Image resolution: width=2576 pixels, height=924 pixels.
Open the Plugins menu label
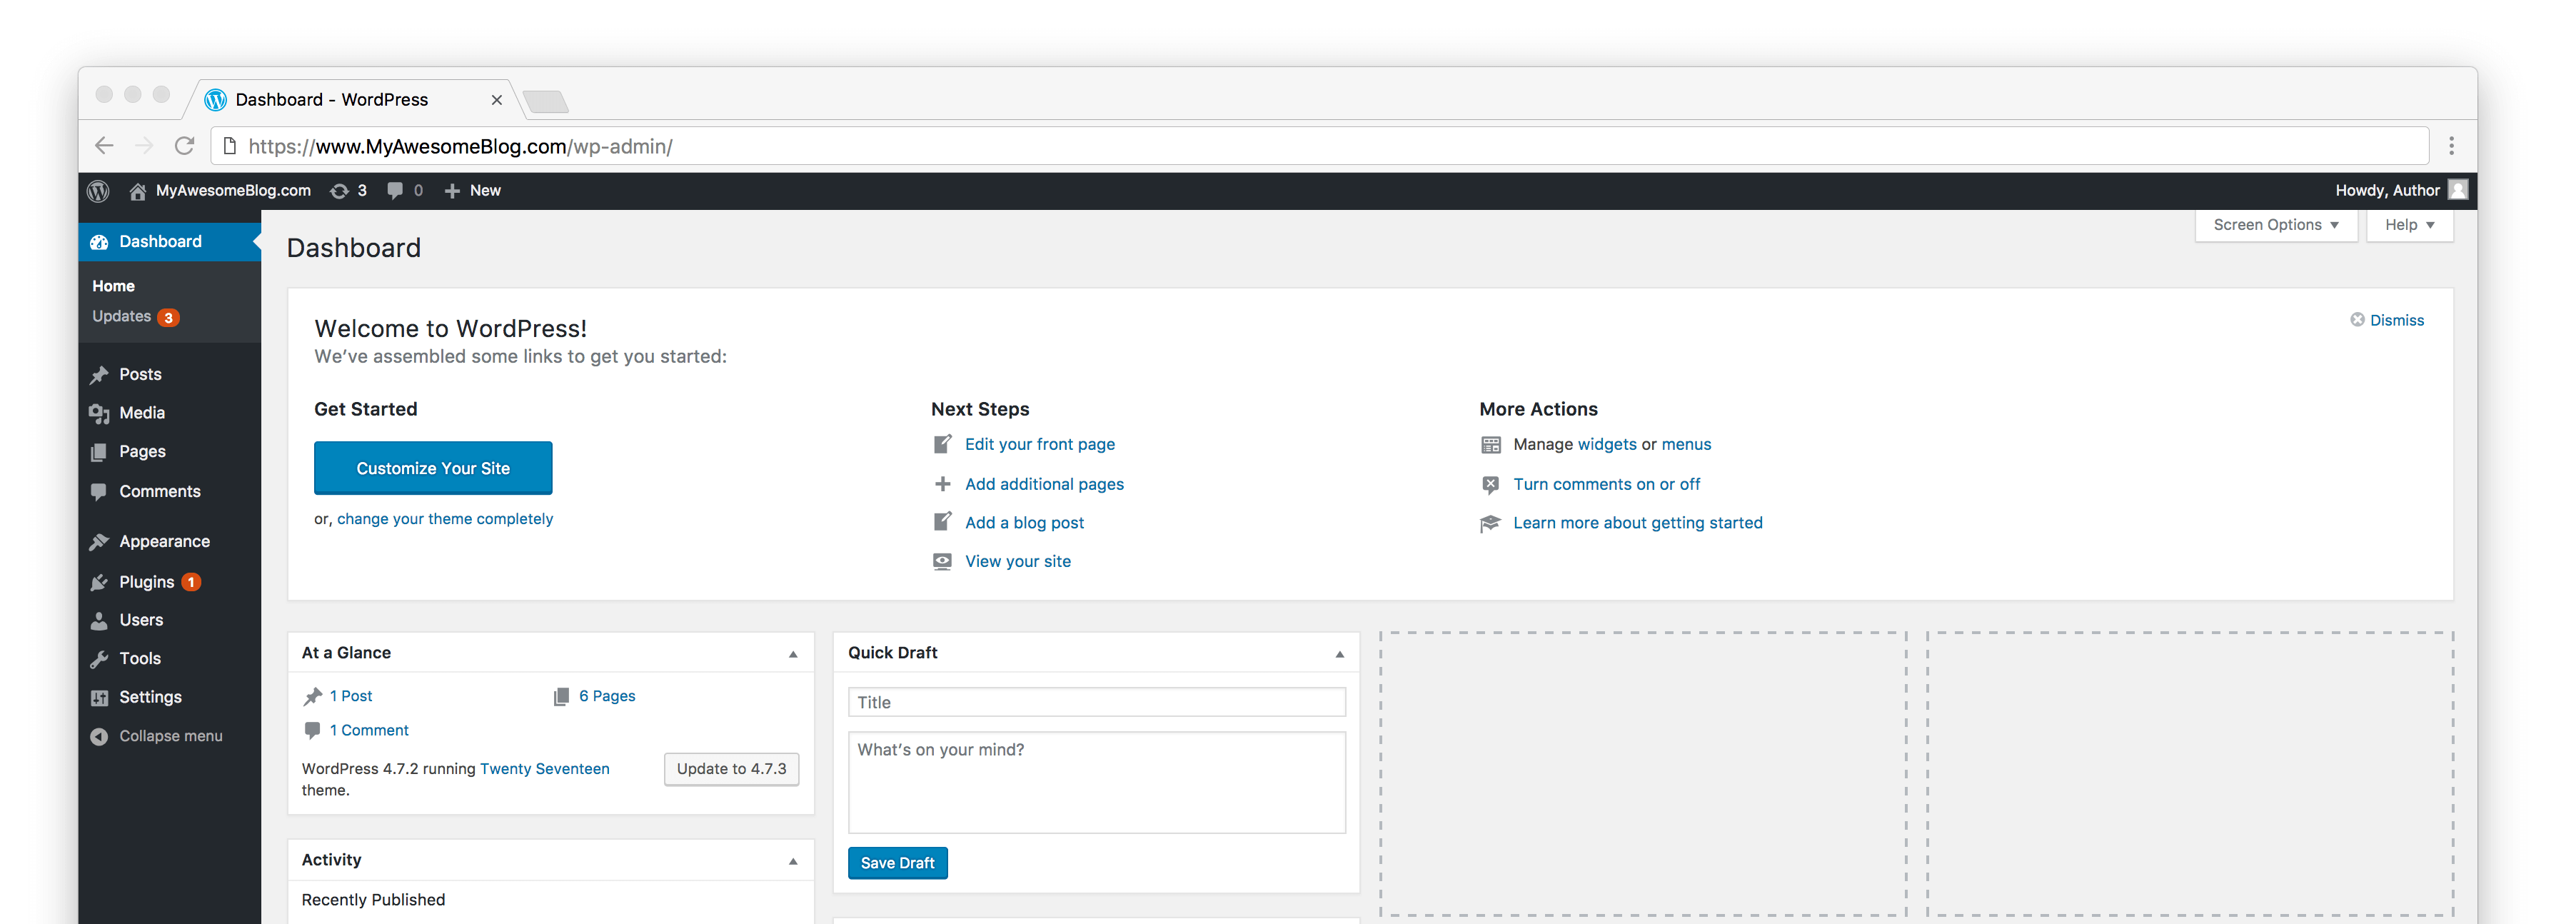(x=146, y=582)
